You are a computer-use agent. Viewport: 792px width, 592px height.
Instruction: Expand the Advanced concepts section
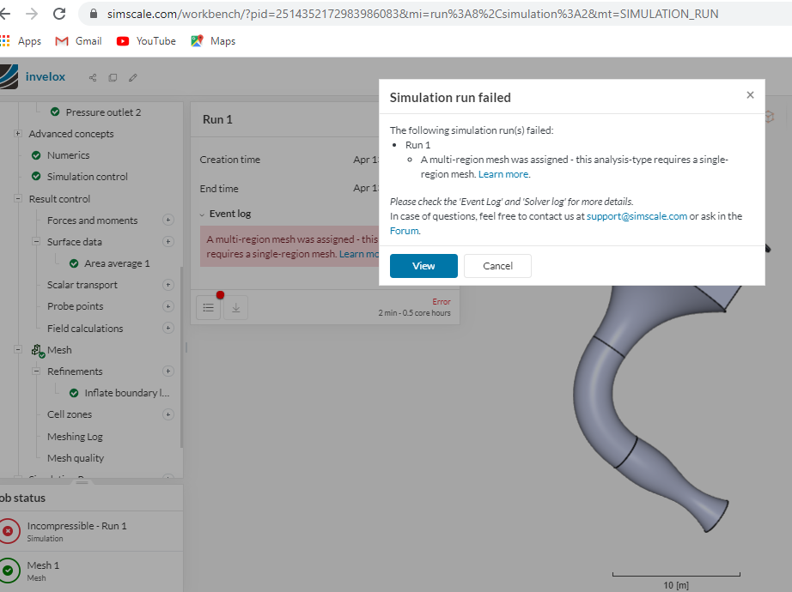point(19,134)
